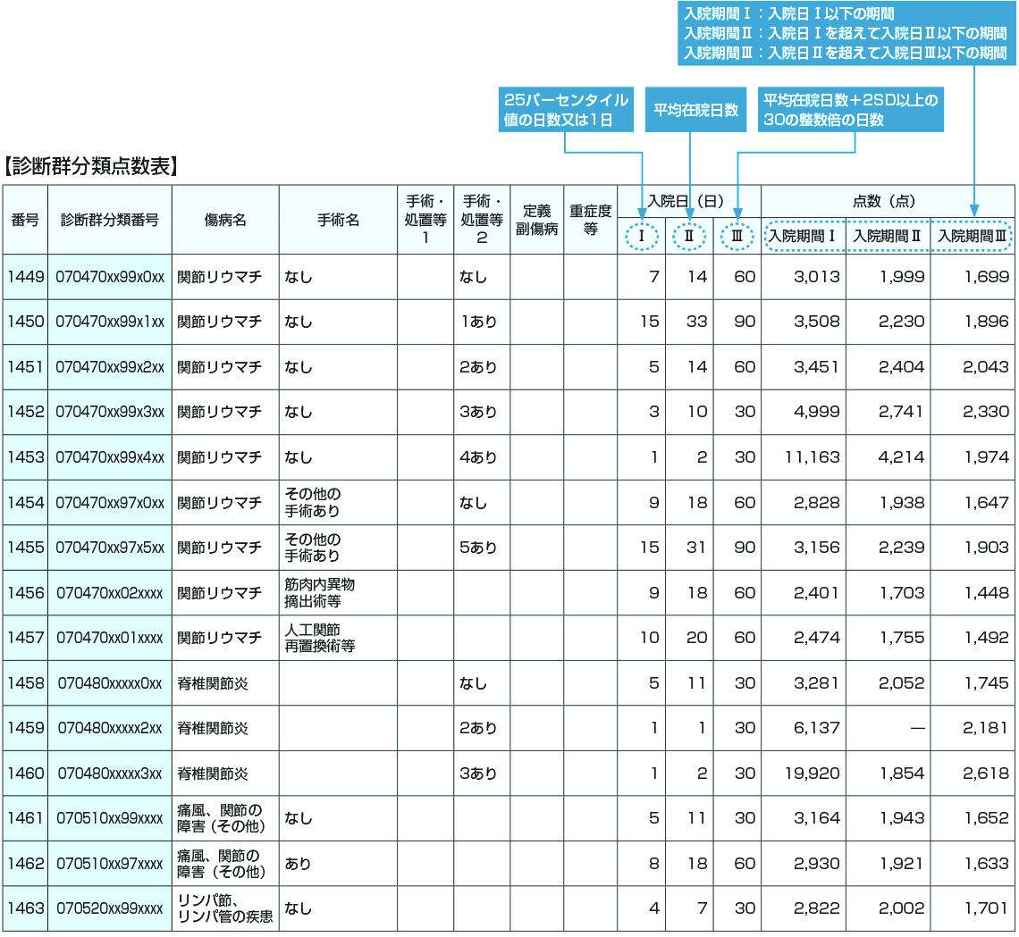Viewport: 1019px width, 937px height.
Task: Click the 19,920 points value
Action: pyautogui.click(x=812, y=774)
